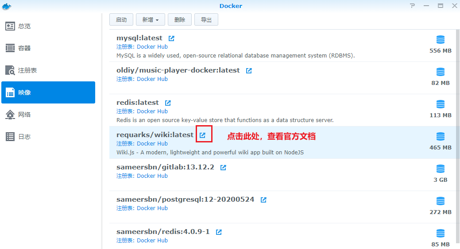Click the 85 MB size label
The image size is (460, 249).
[441, 244]
